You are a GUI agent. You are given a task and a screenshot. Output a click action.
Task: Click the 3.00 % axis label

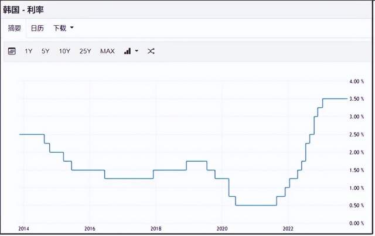point(357,117)
